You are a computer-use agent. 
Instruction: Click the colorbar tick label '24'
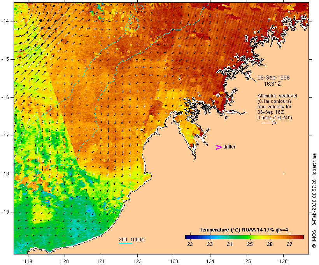230,244
